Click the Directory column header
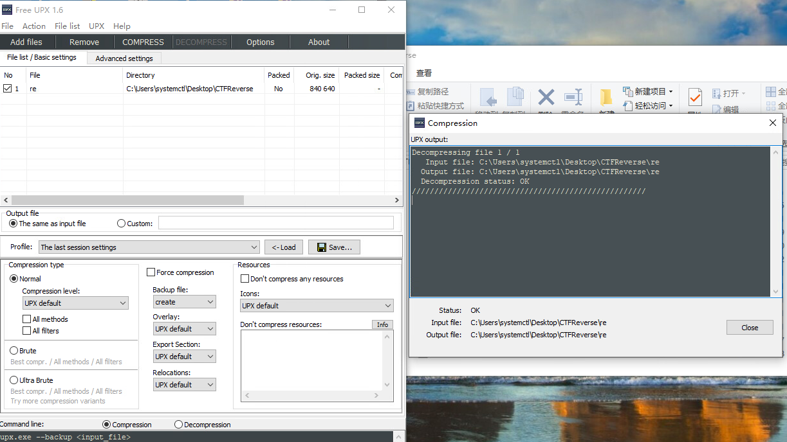787x442 pixels. coord(194,75)
